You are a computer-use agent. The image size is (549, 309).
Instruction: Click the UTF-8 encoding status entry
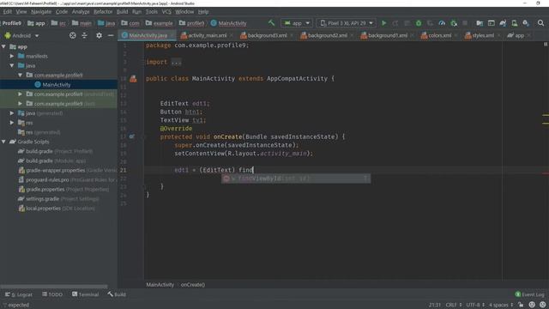point(475,305)
